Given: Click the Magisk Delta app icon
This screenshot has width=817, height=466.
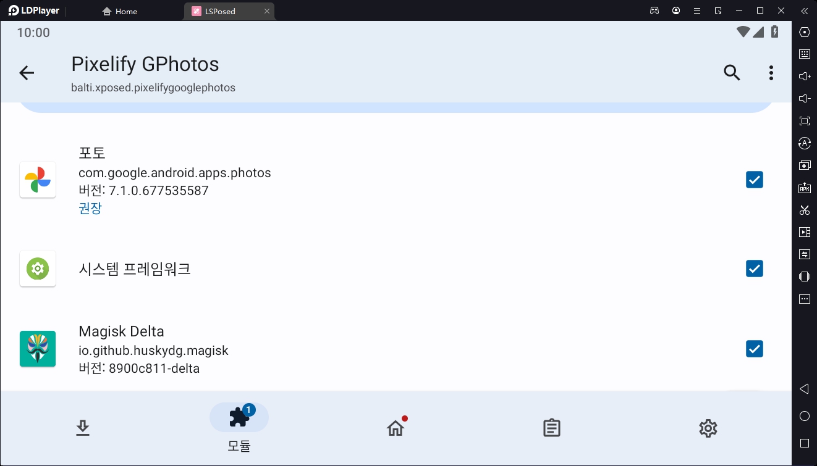Looking at the screenshot, I should coord(38,349).
